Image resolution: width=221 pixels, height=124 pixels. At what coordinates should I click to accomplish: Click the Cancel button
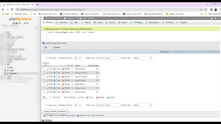[57, 47]
